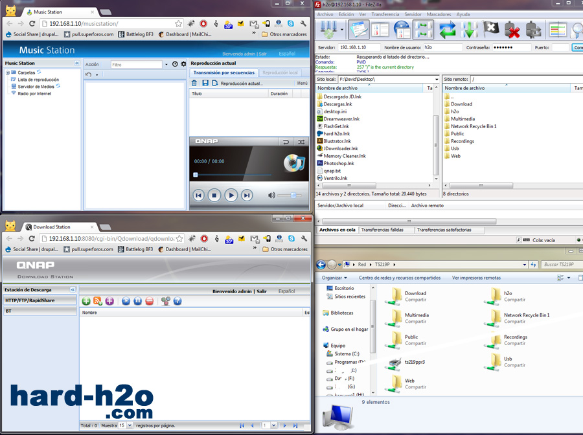Click the Servidor host input field
The height and width of the screenshot is (435, 583).
point(359,47)
